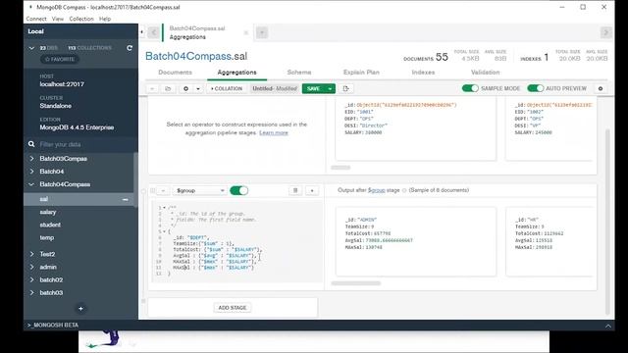Click the Filter your data field
Screen dimensions: 628x353
[x=80, y=144]
